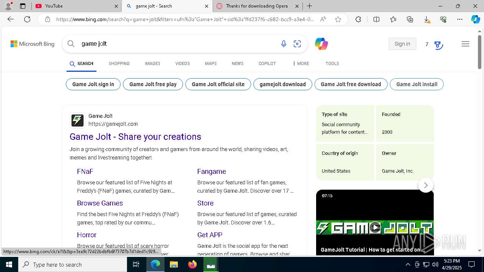Click the Bing search text field
Viewport: 484px width, 272px height.
coord(178,44)
